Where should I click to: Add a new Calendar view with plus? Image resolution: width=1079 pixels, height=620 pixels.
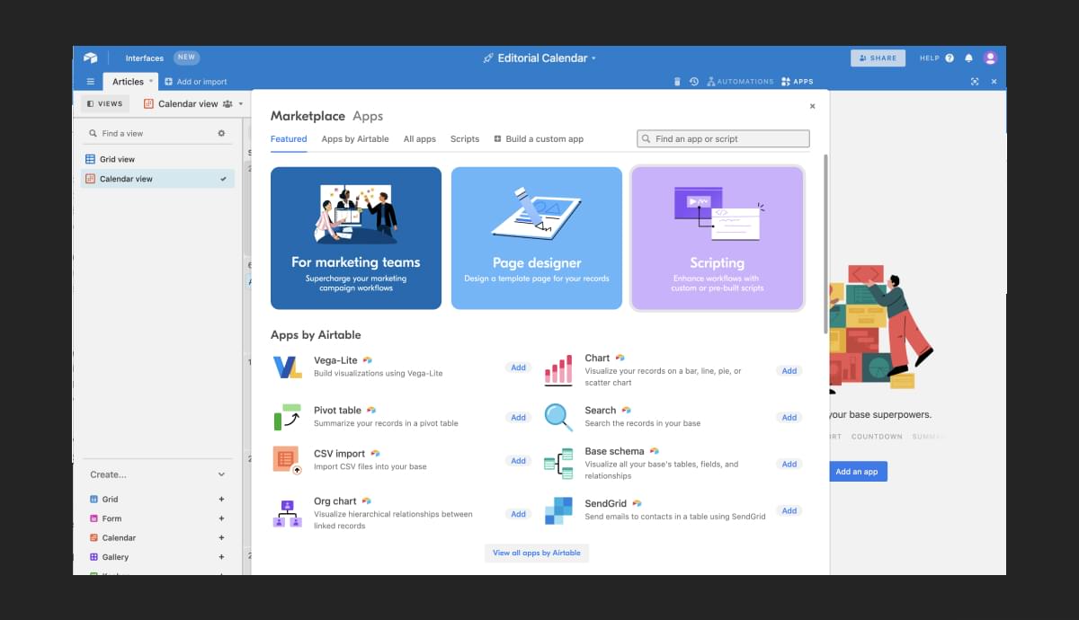[221, 537]
